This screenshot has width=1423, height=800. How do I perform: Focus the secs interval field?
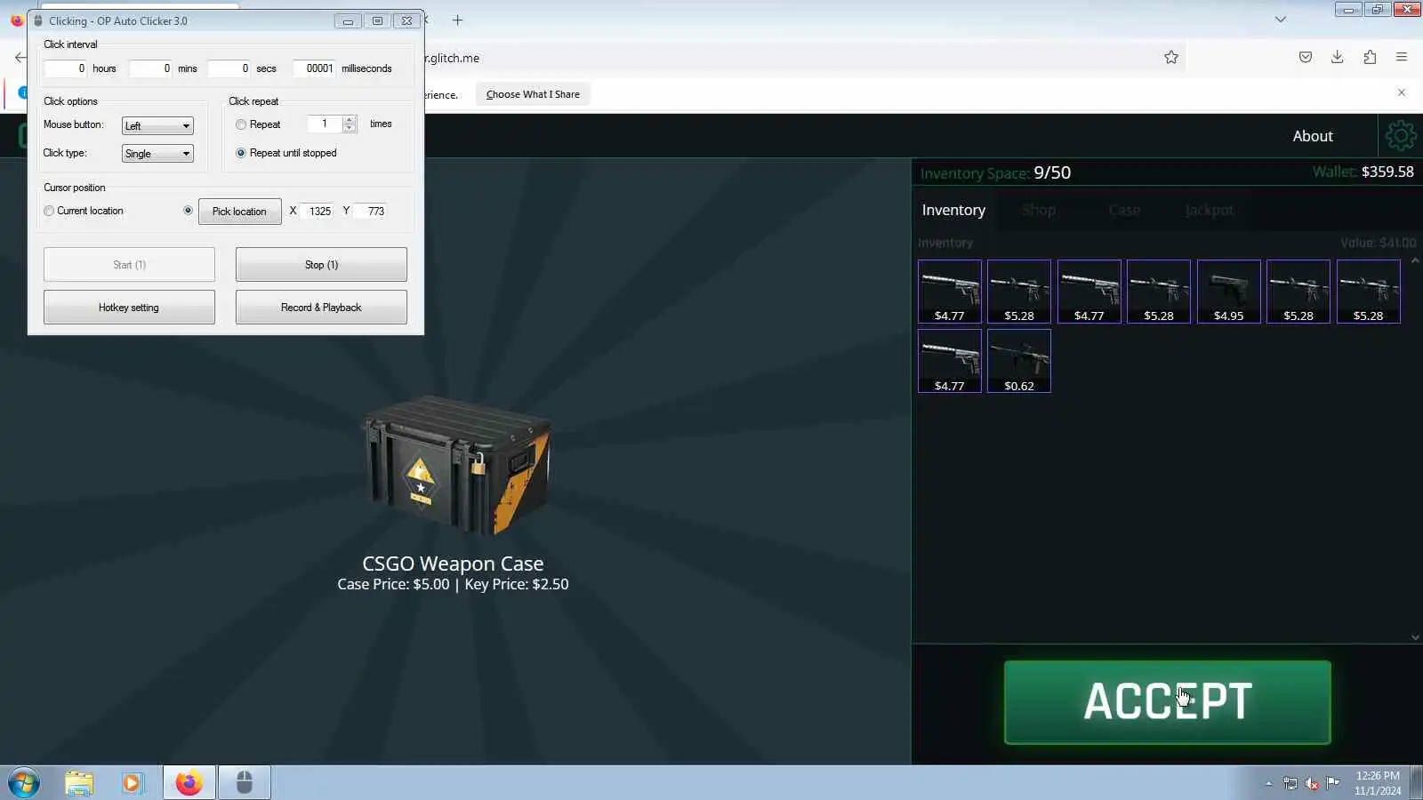(229, 68)
